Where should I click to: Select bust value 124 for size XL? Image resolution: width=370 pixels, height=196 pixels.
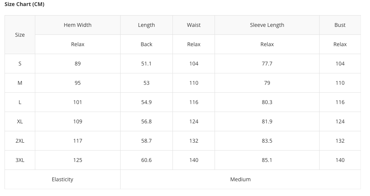[340, 121]
